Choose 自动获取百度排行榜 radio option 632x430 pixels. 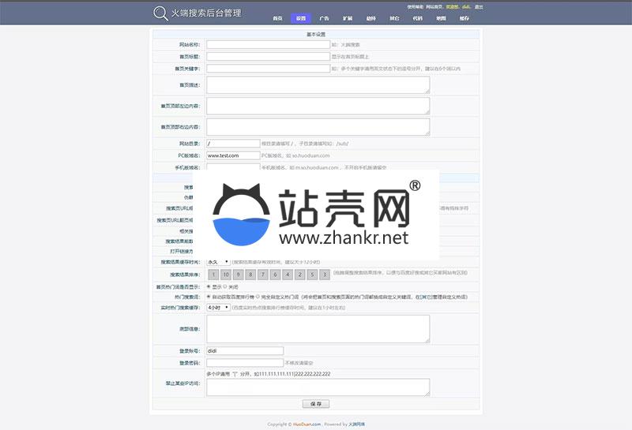click(x=209, y=297)
